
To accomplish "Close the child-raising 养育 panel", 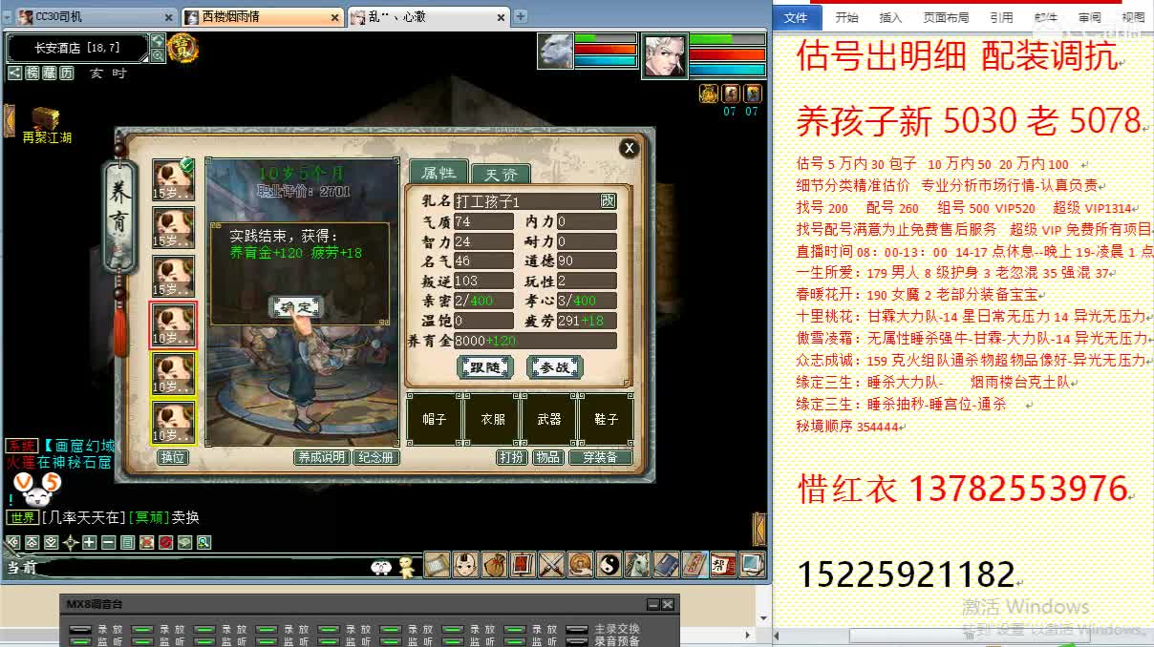I will (629, 148).
